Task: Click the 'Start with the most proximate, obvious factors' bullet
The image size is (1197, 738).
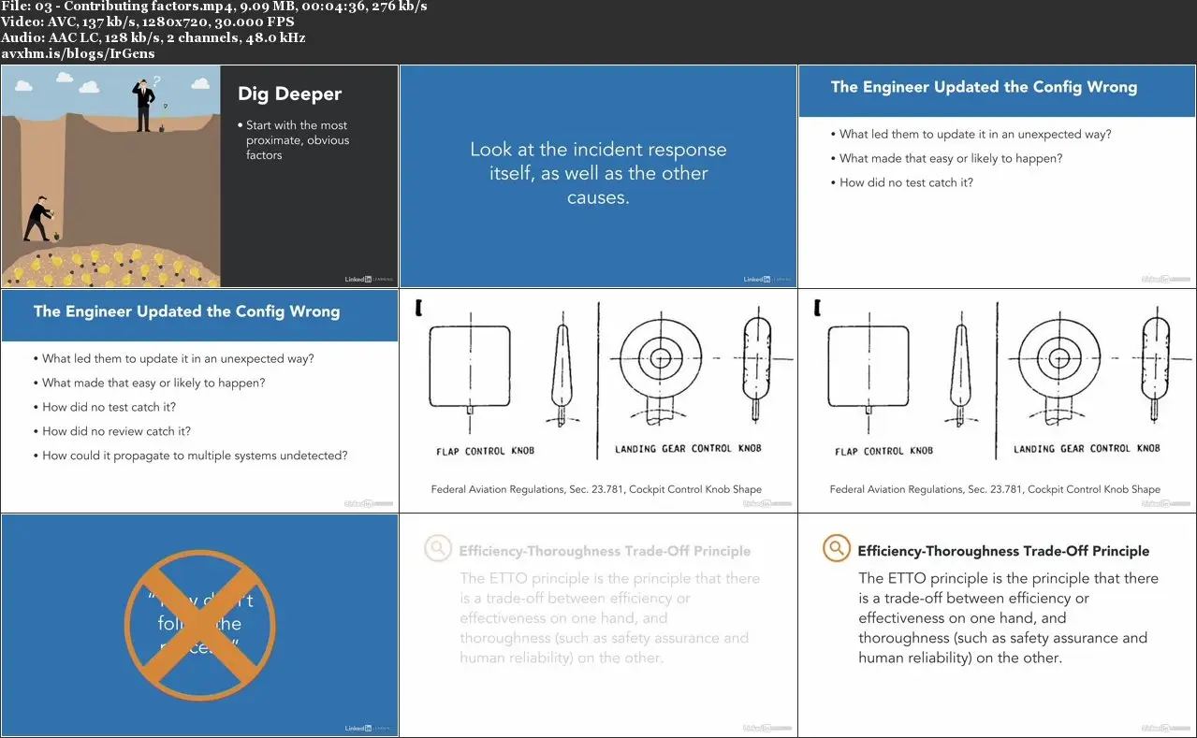Action: [293, 140]
